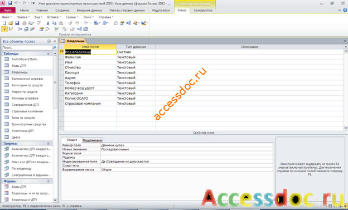The height and width of the screenshot is (210, 348).
Task: Click the Open folder icon in toolbar
Action: (x=11, y=23)
